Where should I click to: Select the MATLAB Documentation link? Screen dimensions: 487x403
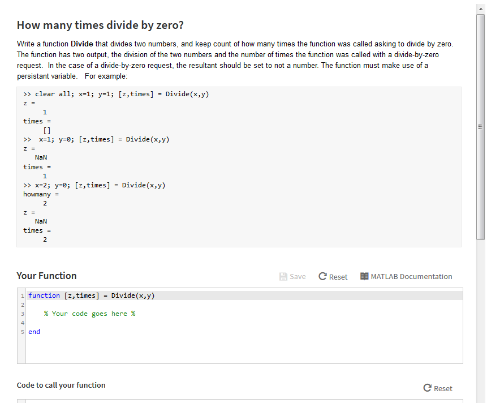[x=411, y=276]
